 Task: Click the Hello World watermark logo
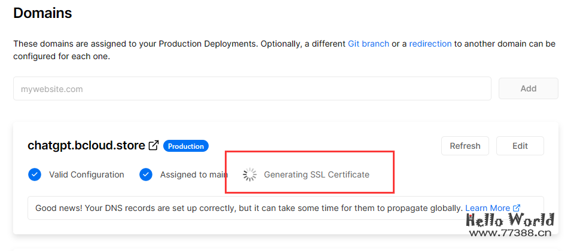(510, 226)
